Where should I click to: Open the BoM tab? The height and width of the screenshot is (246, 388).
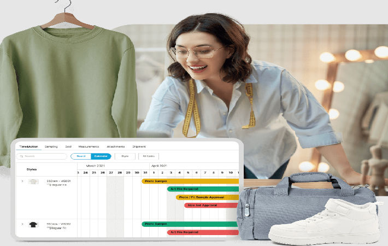[x=68, y=147]
